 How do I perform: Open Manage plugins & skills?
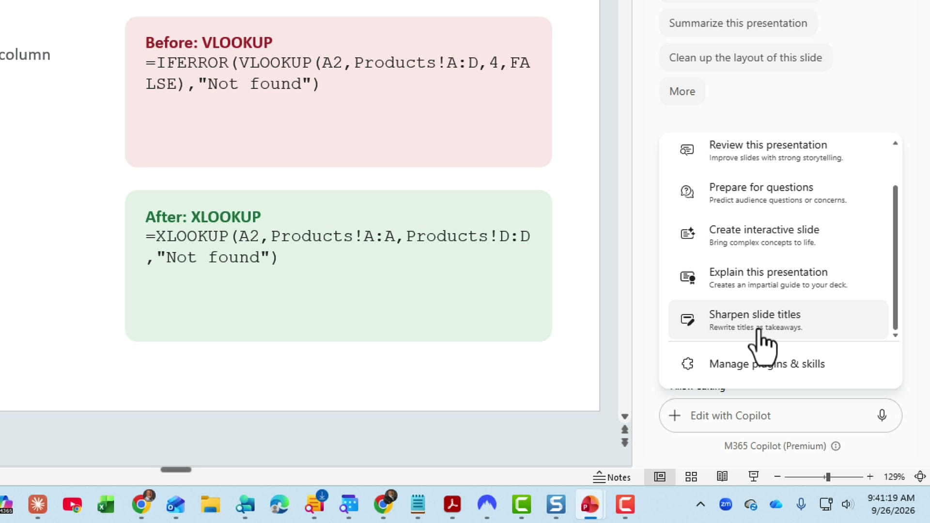pyautogui.click(x=778, y=364)
